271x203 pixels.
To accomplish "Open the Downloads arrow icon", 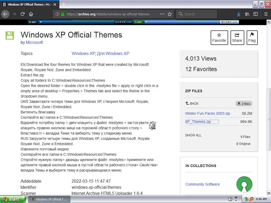I will [x=239, y=14].
